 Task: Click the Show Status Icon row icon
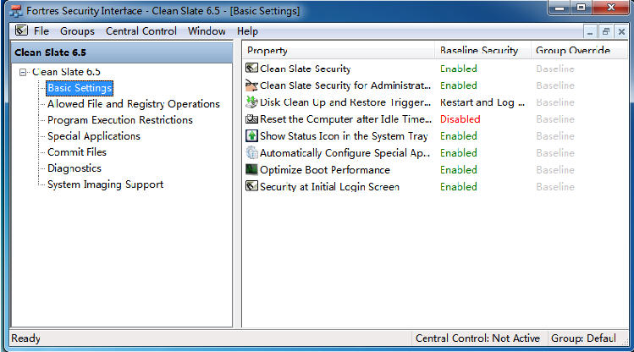click(251, 136)
